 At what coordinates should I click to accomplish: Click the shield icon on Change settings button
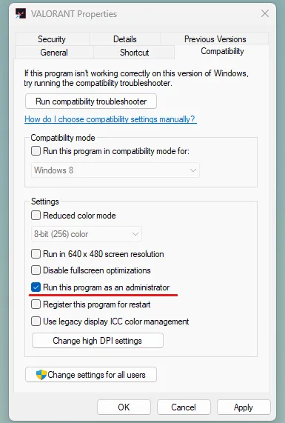pyautogui.click(x=41, y=374)
